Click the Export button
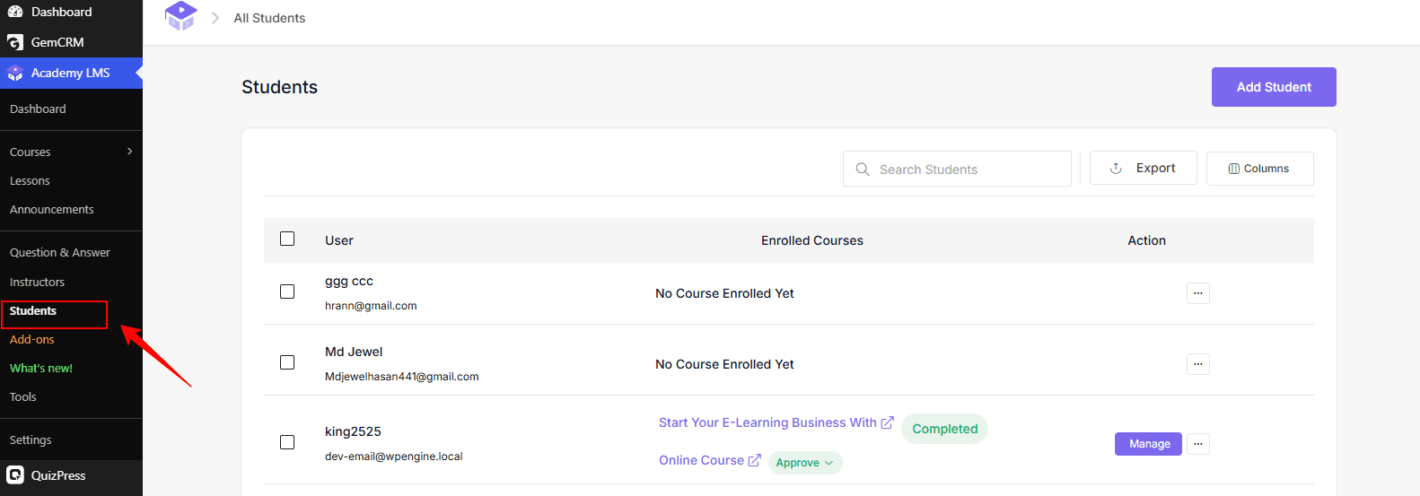This screenshot has width=1420, height=496. (x=1144, y=168)
